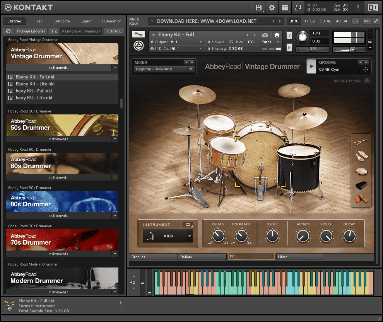The image size is (383, 322).
Task: Click the instrument info icon
Action: tap(277, 35)
